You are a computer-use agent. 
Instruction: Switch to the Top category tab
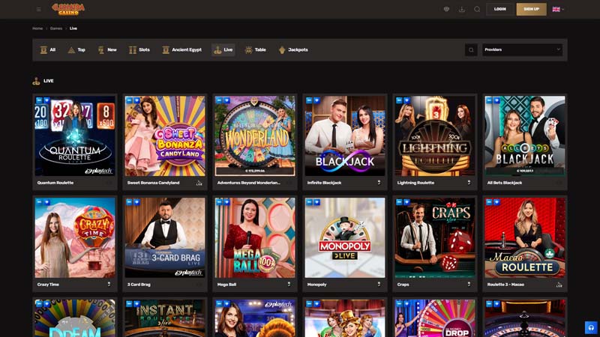(x=76, y=49)
